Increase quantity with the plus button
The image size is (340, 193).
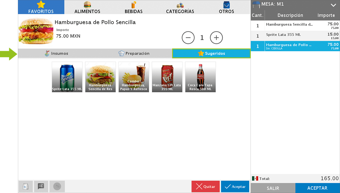coord(216,38)
